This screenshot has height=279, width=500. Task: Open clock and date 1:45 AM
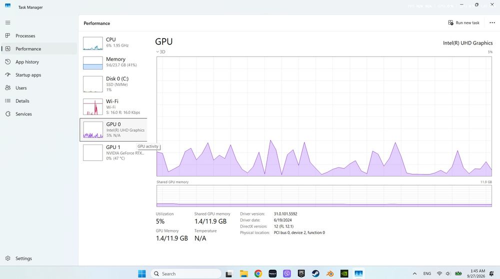click(x=476, y=273)
